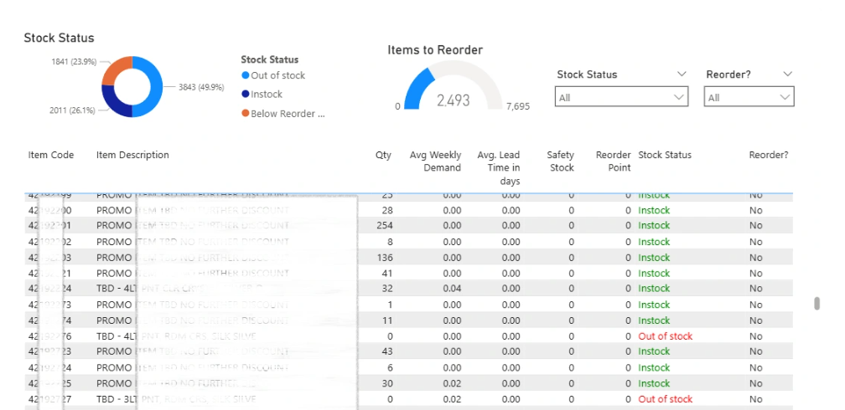Sort by Item Description column header
The width and height of the screenshot is (845, 410).
tap(132, 155)
